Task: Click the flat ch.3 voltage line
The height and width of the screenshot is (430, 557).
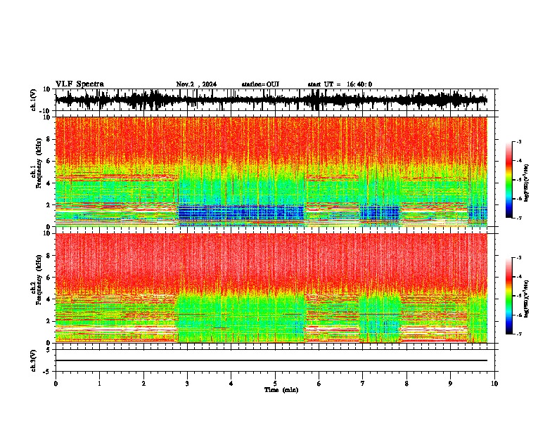Action: (x=271, y=360)
